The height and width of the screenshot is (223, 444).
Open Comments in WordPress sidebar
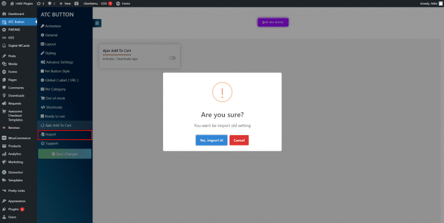coord(18,88)
